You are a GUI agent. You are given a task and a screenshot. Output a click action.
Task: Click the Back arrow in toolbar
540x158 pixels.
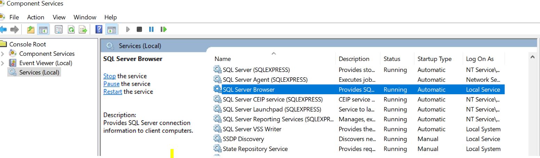pos(3,29)
